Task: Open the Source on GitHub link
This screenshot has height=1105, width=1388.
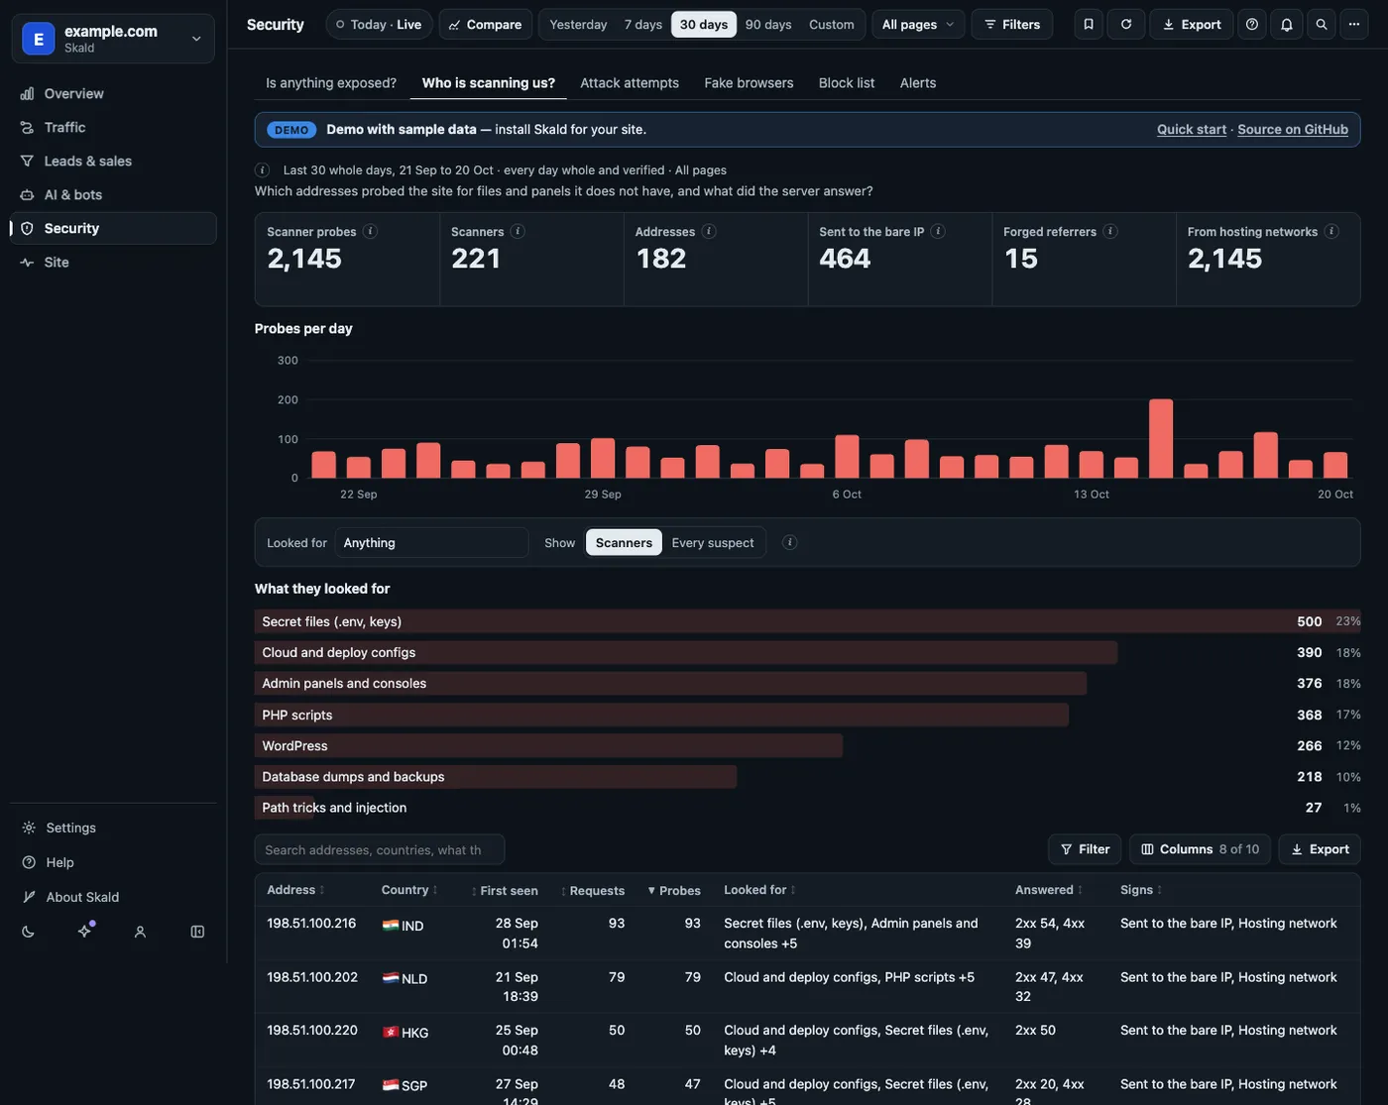Action: (x=1293, y=129)
